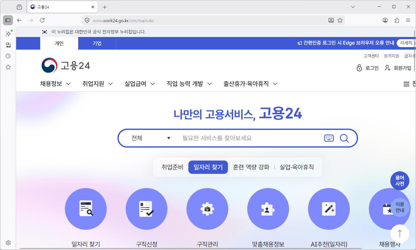Viewport: 416px width, 250px height.
Task: Click the horizontal scrollbar at page bottom
Action: click(190, 248)
